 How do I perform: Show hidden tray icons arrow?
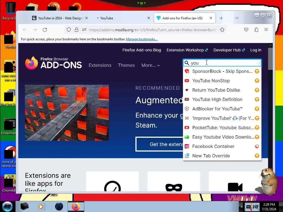(x=242, y=207)
